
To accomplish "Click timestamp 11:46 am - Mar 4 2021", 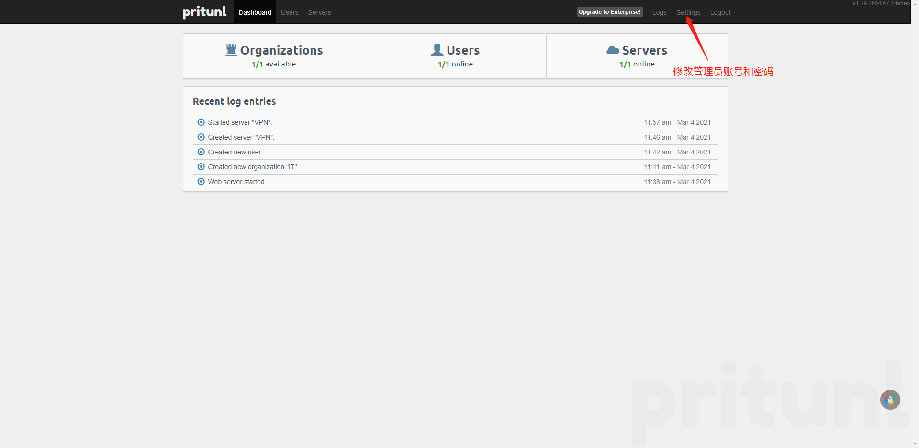I will [x=677, y=137].
